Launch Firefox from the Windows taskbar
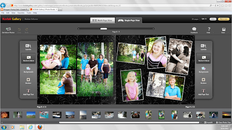 (x=40, y=127)
